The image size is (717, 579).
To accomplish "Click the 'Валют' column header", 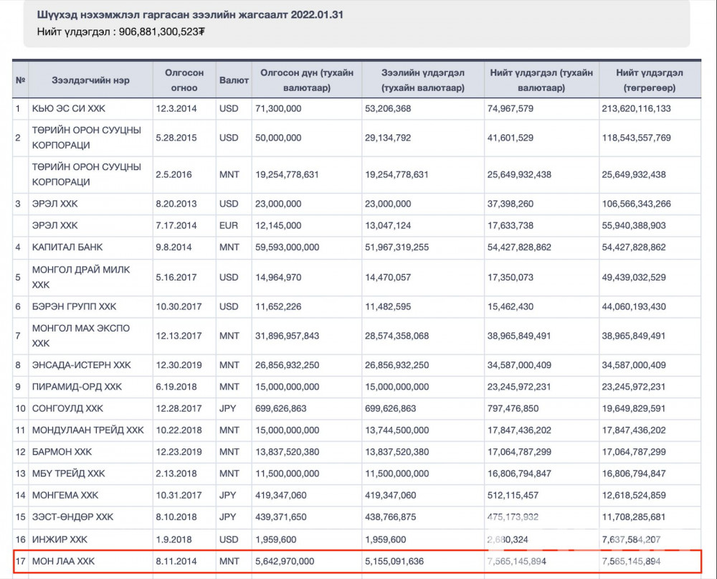I will [x=234, y=80].
